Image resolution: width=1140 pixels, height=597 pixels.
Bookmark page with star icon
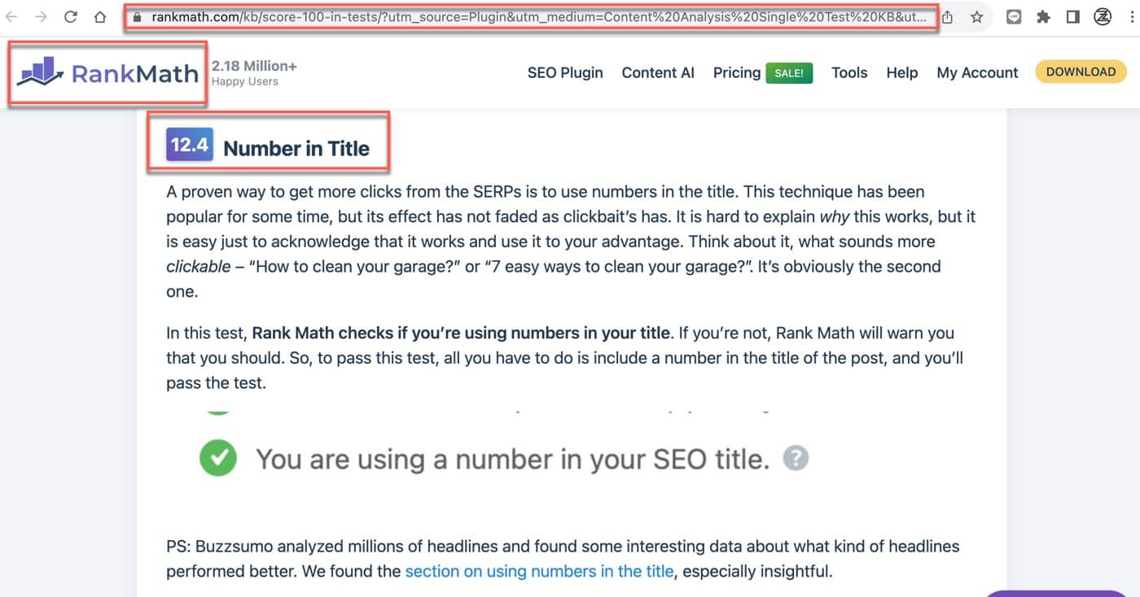tap(977, 16)
